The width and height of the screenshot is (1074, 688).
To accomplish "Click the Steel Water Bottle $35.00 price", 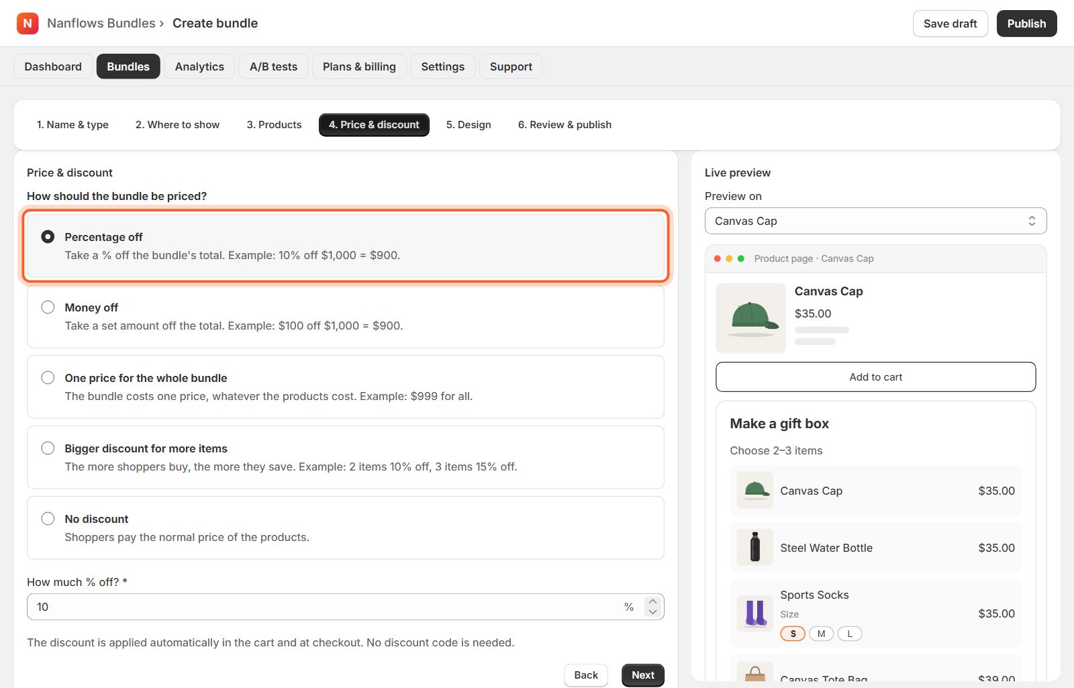I will point(996,548).
